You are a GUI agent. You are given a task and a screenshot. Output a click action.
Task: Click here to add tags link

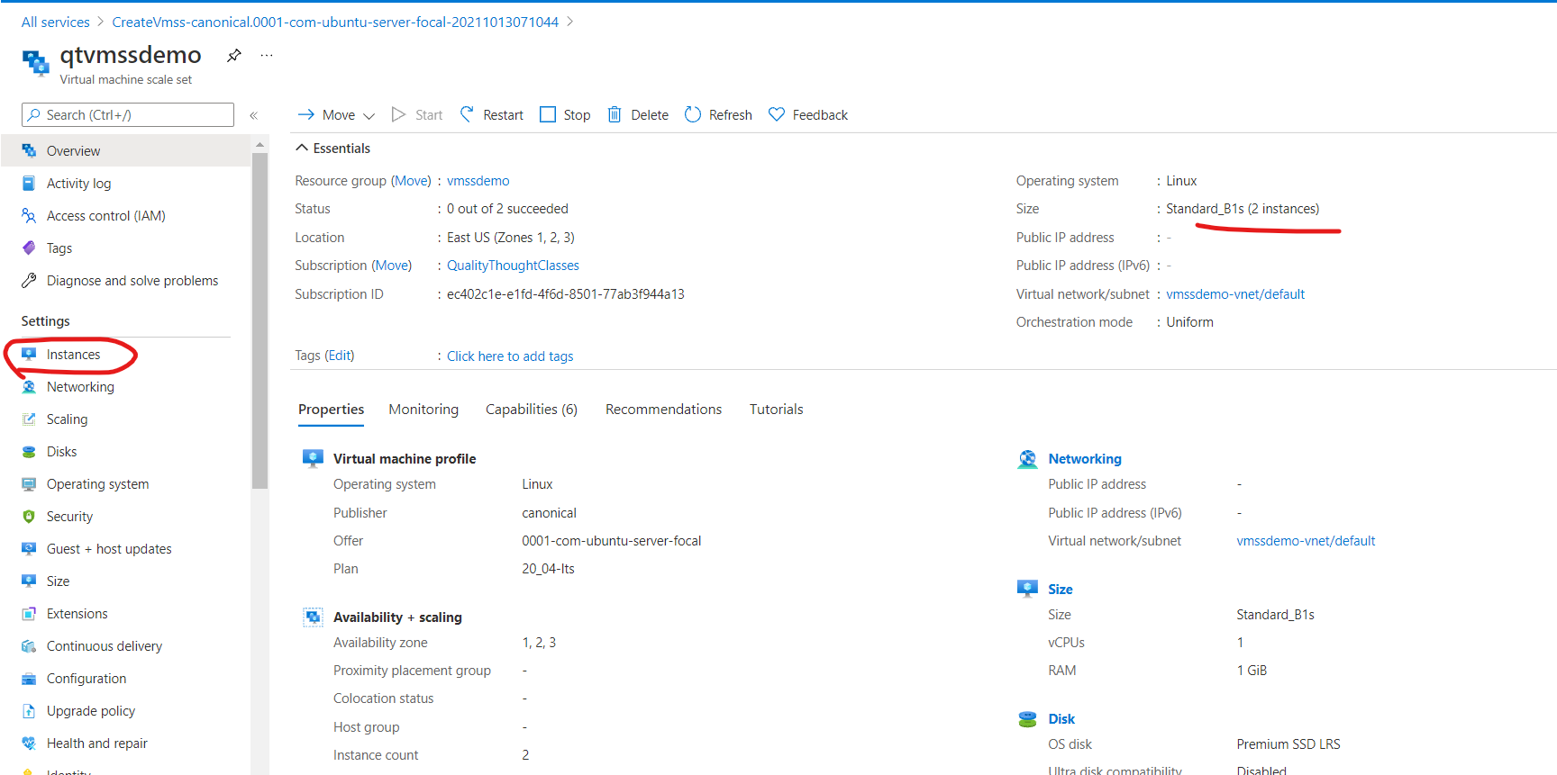[510, 356]
